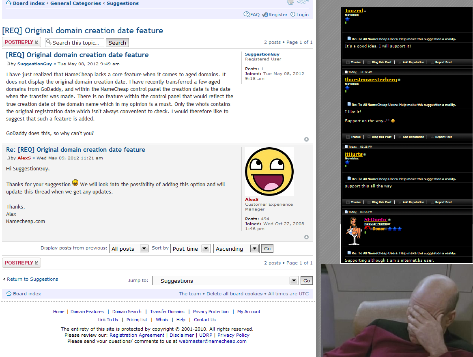Click the Board index home icon at top
Image resolution: width=473 pixels, height=357 pixels.
click(x=9, y=3)
